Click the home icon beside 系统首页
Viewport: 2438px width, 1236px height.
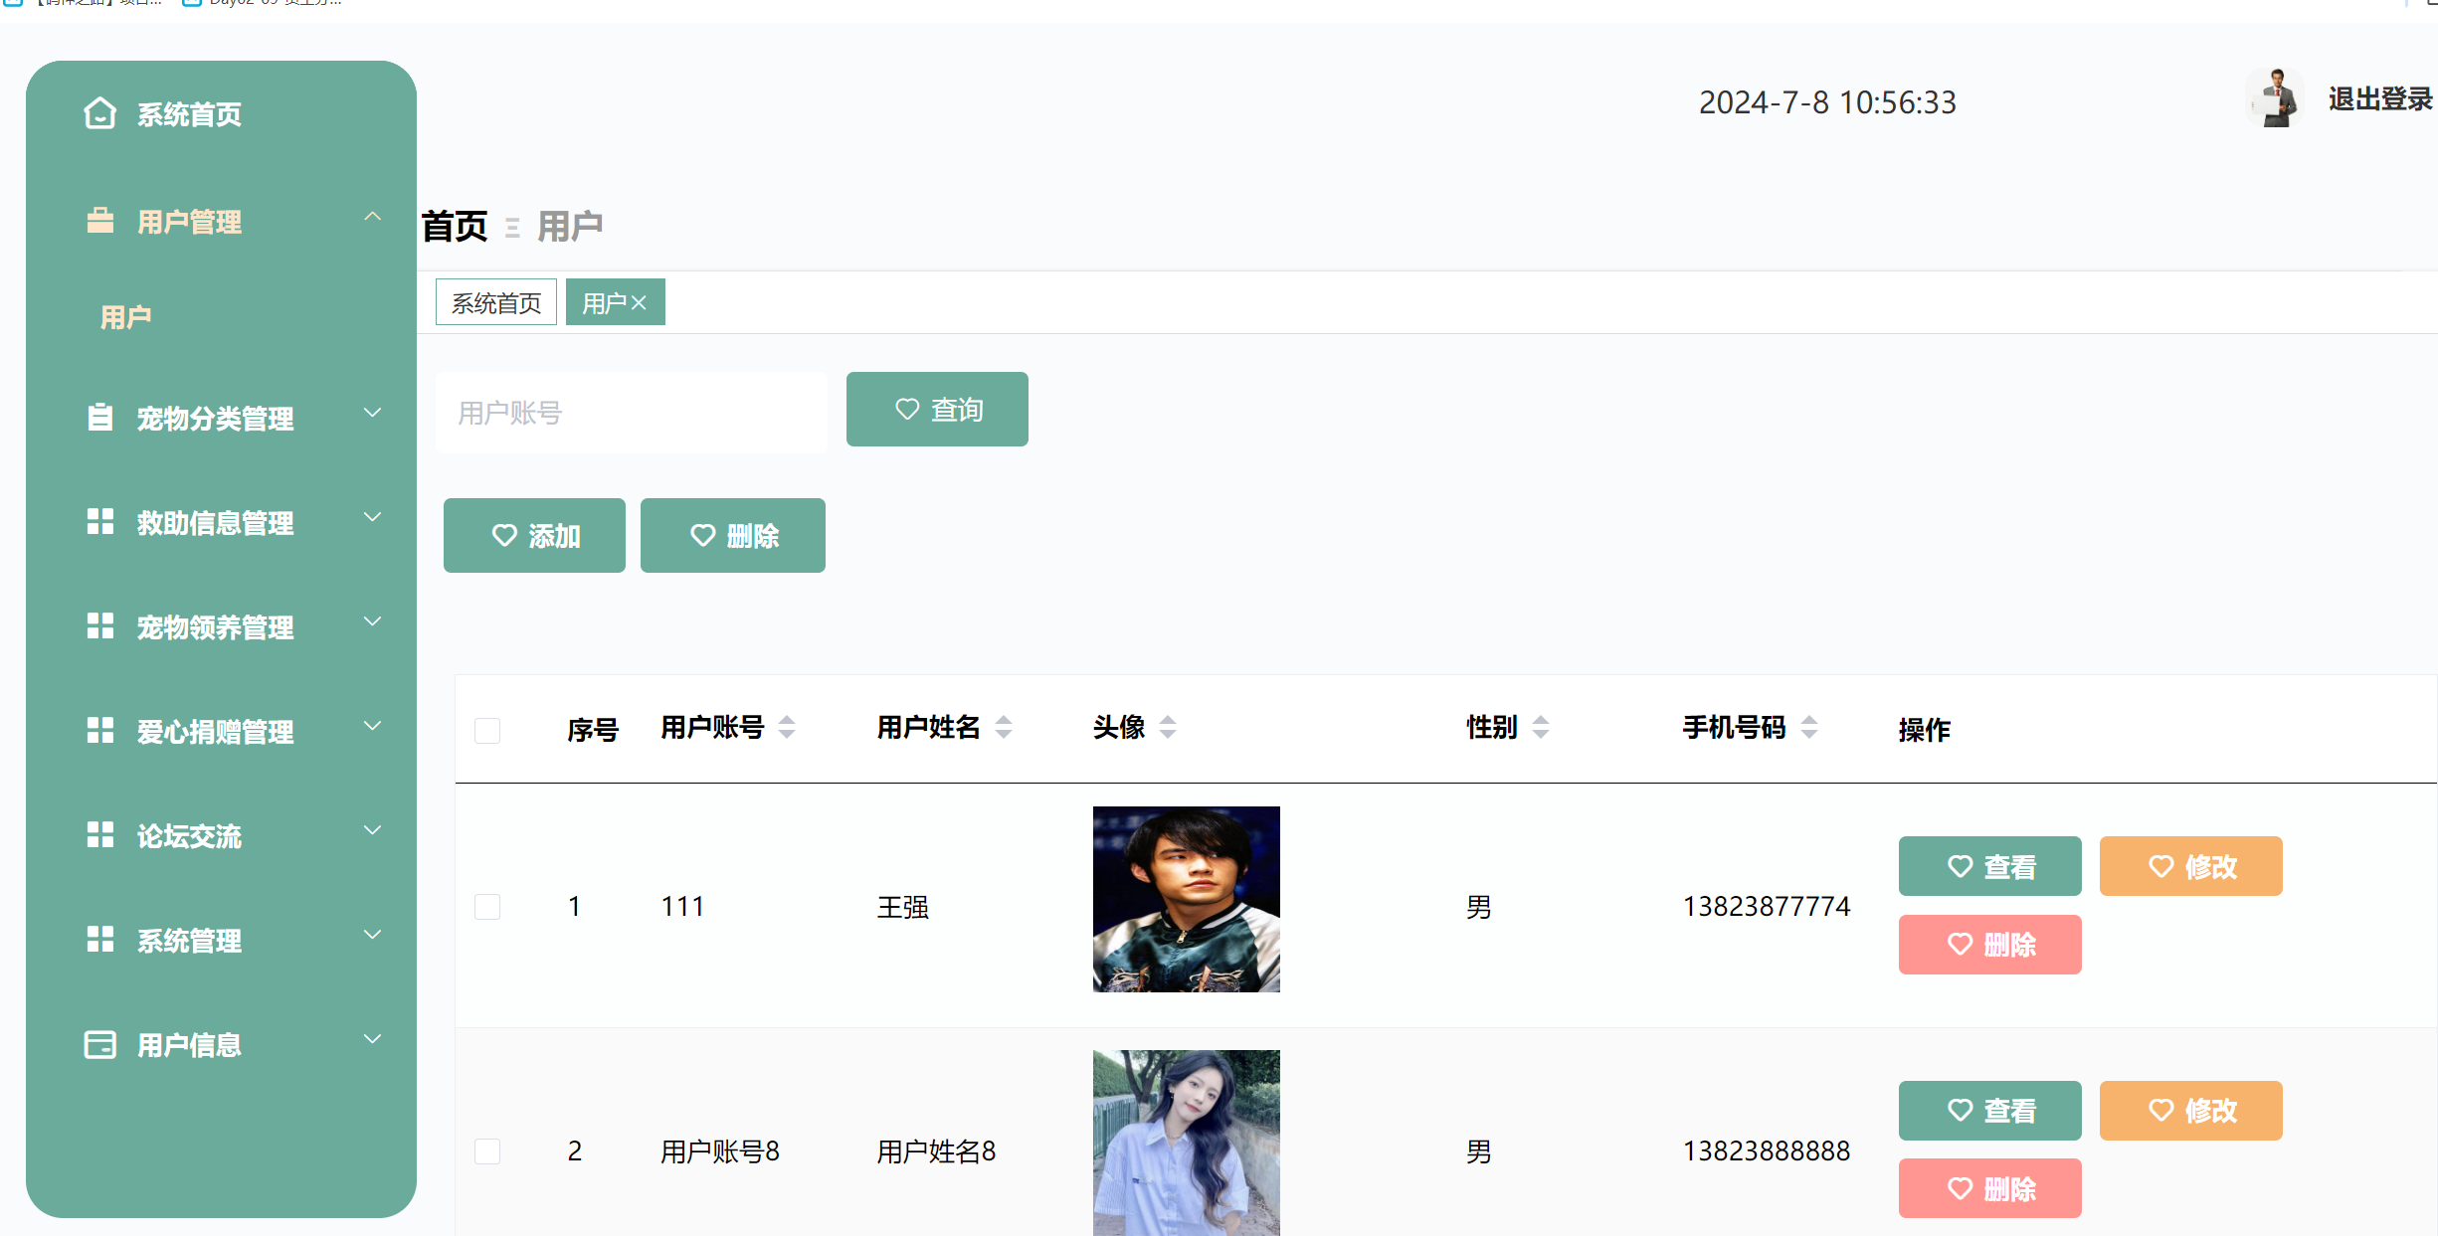click(99, 113)
